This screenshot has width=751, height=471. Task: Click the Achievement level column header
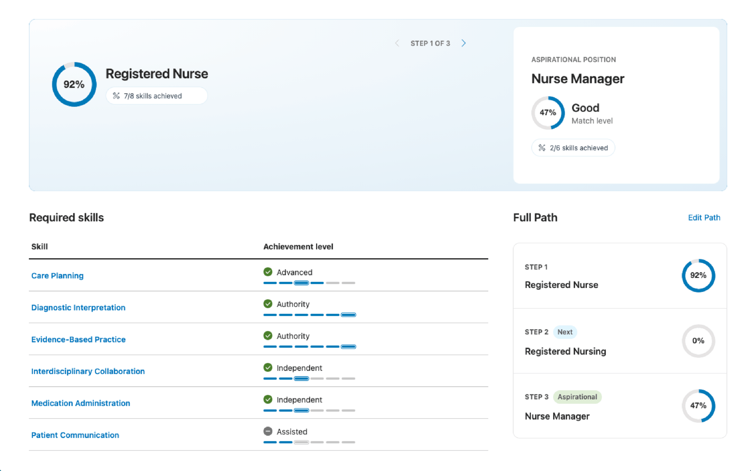click(298, 247)
